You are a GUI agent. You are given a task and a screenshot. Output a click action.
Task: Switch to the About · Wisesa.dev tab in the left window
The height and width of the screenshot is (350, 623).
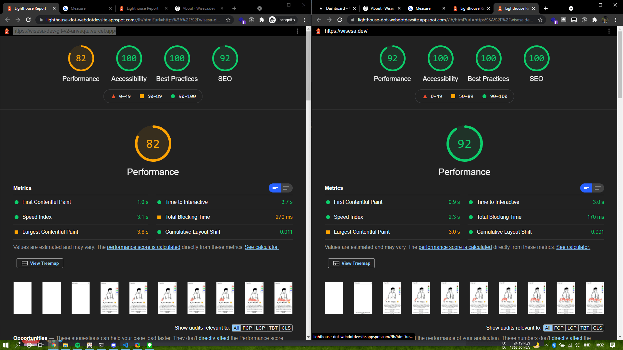199,8
